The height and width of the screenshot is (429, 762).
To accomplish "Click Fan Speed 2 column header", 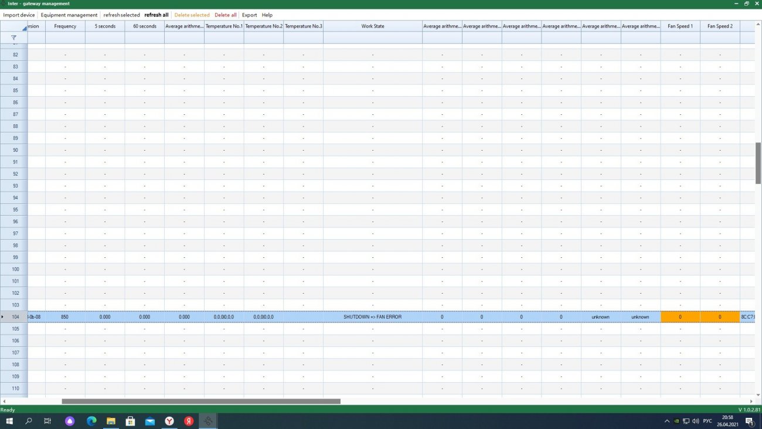I will [720, 26].
